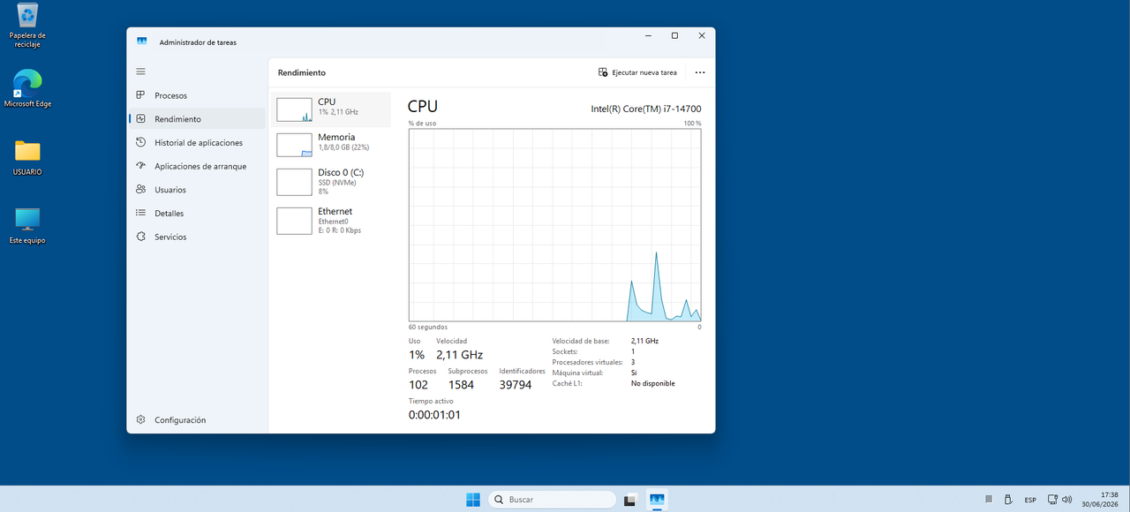Viewport: 1130px width, 512px height.
Task: Click the Aplicaciones de arranque gauge icon
Action: coord(140,166)
